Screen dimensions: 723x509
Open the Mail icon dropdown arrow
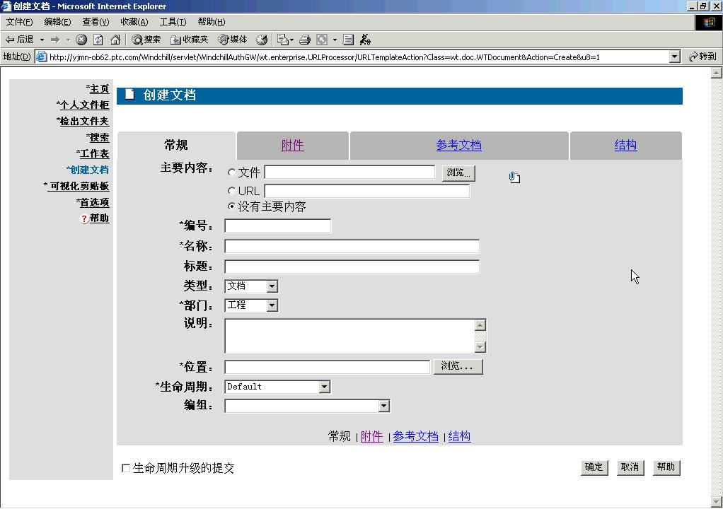coord(291,40)
